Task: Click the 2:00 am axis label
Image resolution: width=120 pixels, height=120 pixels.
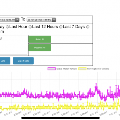Action: 8,114
